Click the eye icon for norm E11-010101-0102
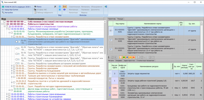This screenshot has height=100, width=204. [x=111, y=40]
